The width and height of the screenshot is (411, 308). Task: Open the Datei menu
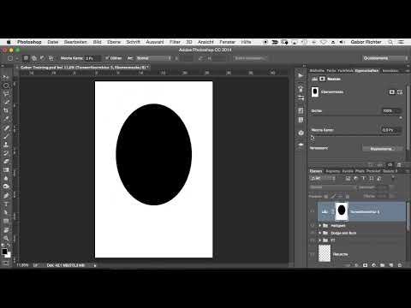pyautogui.click(x=53, y=42)
